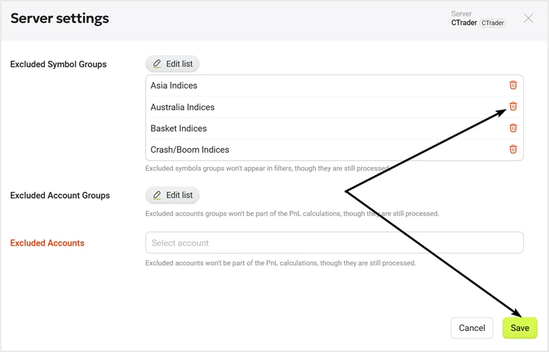The width and height of the screenshot is (549, 352).
Task: Select the Basket Indices list row
Action: (334, 128)
